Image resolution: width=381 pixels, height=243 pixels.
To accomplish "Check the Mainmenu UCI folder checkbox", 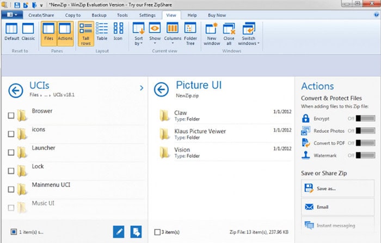I will [x=11, y=189].
